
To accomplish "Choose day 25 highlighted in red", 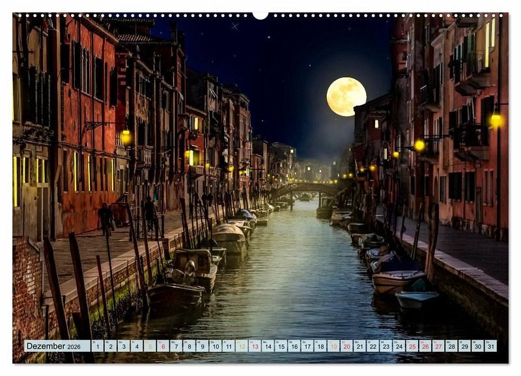I will [x=412, y=346].
